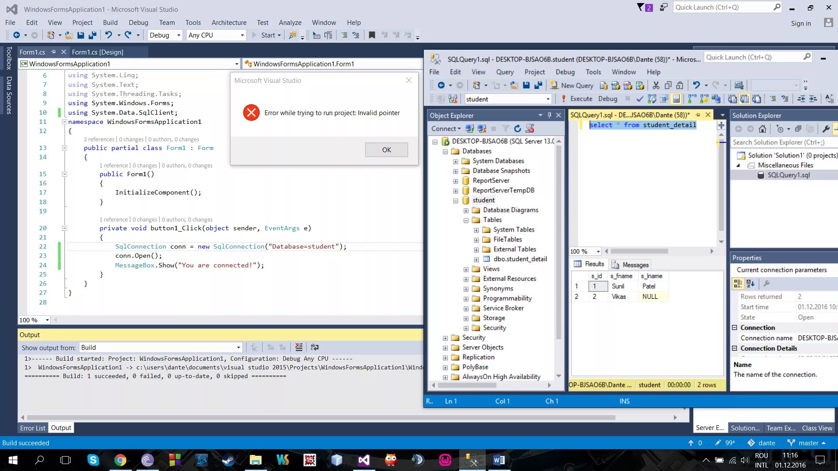This screenshot has height=471, width=838.
Task: Open the Any CPU platform dropdown
Action: tap(216, 35)
